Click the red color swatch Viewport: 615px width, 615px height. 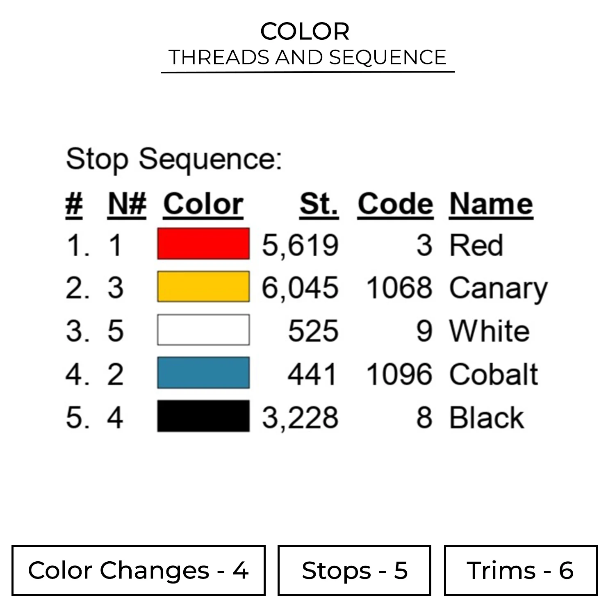[203, 244]
